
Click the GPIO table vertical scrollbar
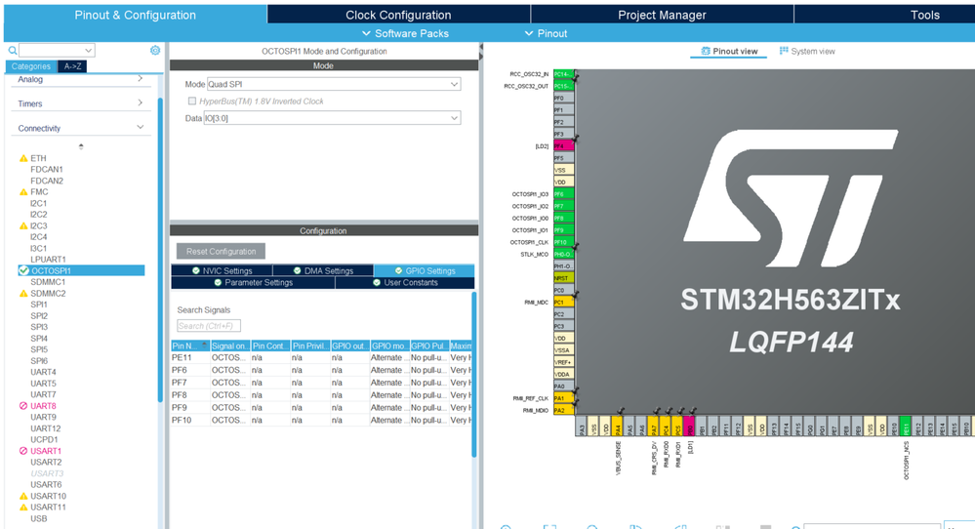point(473,374)
